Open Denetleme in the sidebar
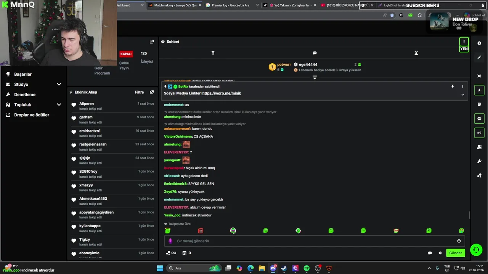The image size is (488, 274). pyautogui.click(x=25, y=94)
